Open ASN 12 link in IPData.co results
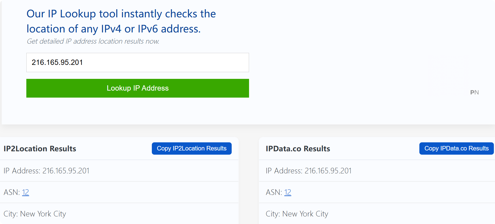Screen dimensions: 495x224 tap(288, 192)
